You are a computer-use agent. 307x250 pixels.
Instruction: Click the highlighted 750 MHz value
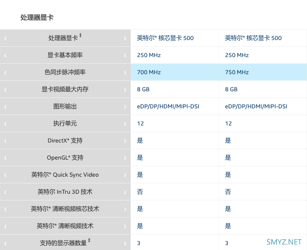(237, 72)
